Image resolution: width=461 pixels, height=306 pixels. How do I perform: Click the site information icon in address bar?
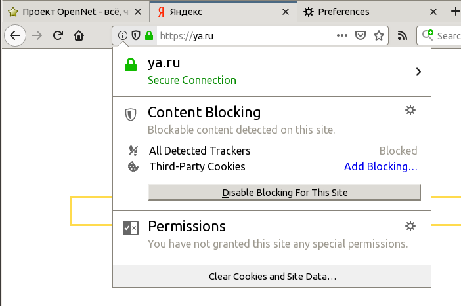[123, 36]
